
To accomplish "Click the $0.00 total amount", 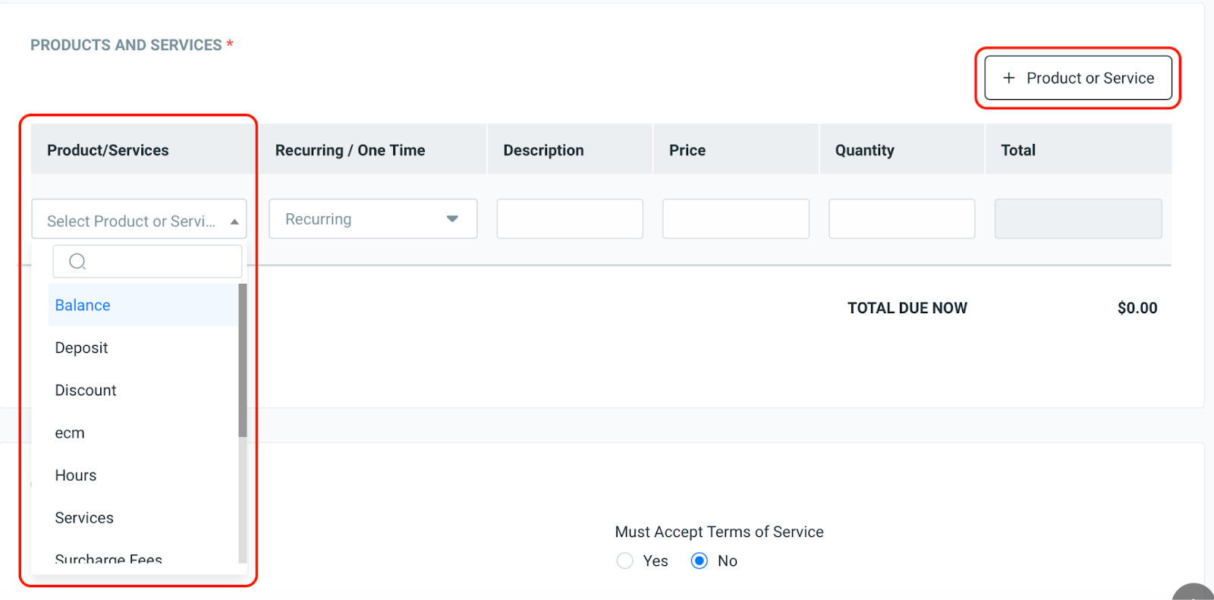I will [1137, 308].
